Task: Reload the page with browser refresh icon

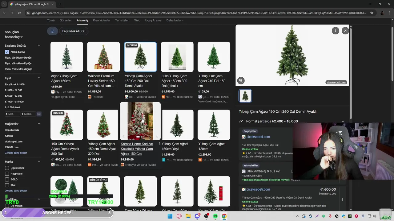Action: coord(19,13)
